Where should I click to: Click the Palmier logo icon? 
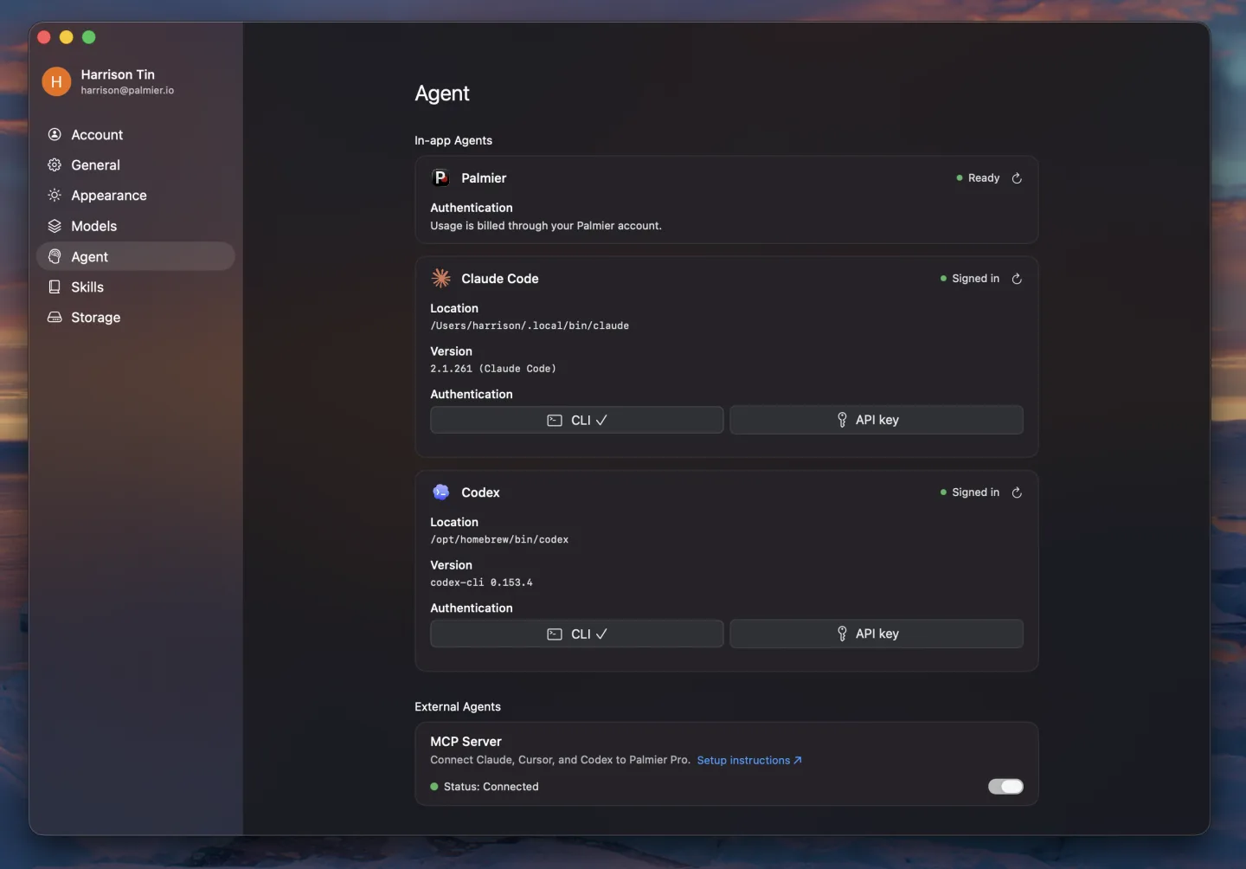click(440, 177)
